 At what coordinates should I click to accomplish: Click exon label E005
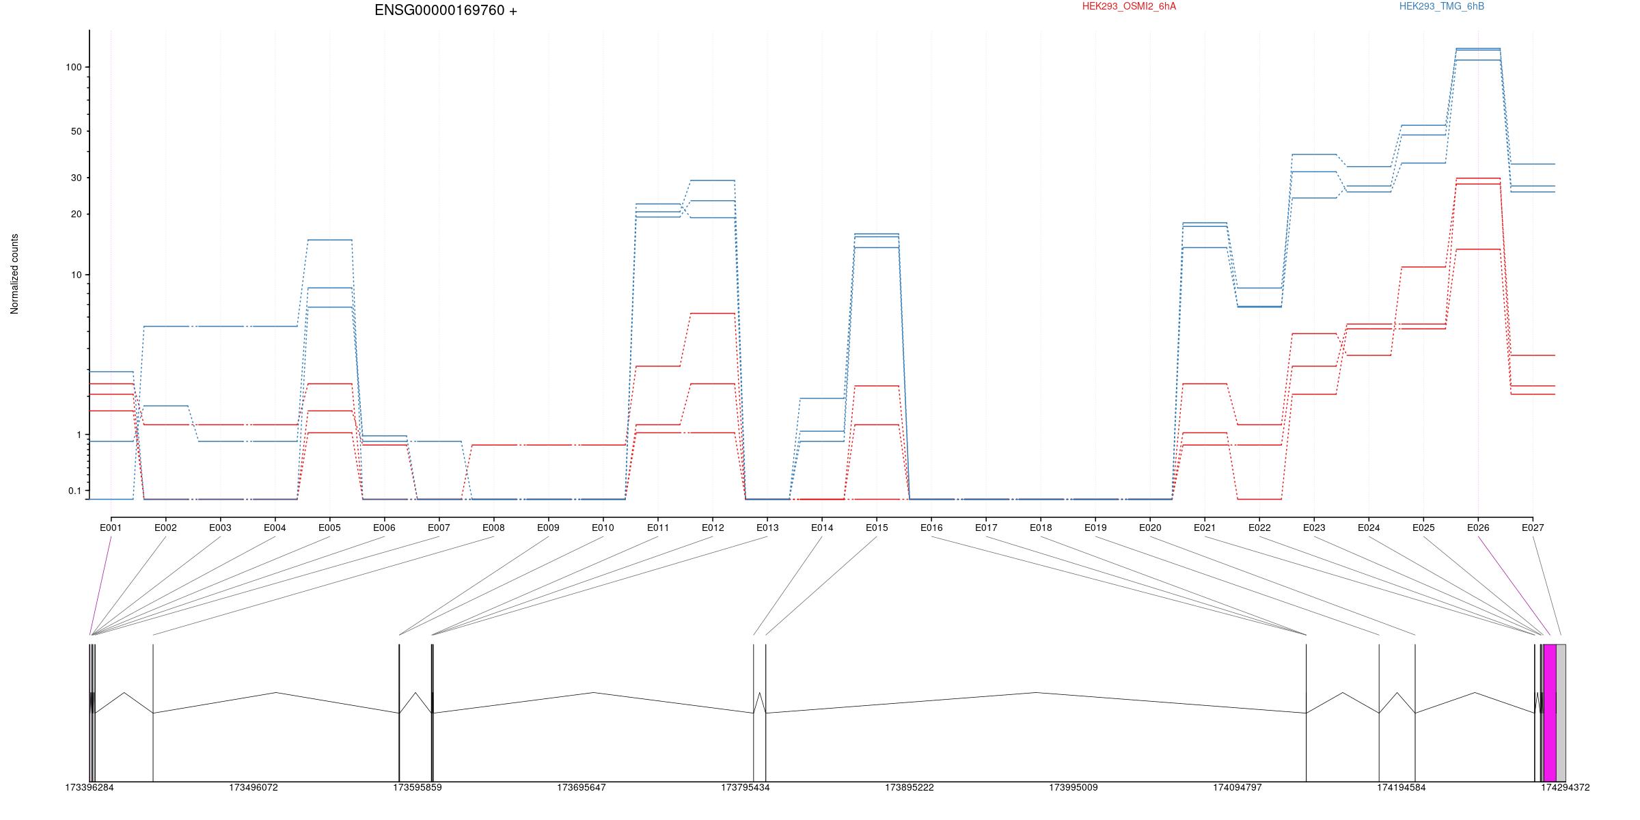[329, 528]
